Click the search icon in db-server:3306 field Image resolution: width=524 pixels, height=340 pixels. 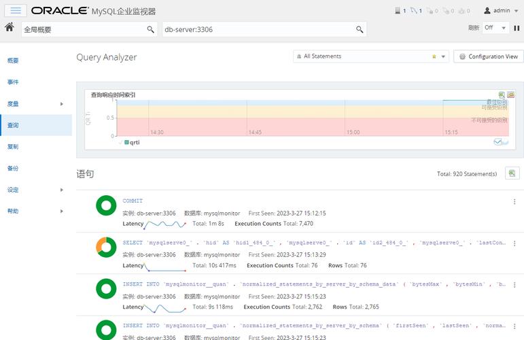[360, 29]
